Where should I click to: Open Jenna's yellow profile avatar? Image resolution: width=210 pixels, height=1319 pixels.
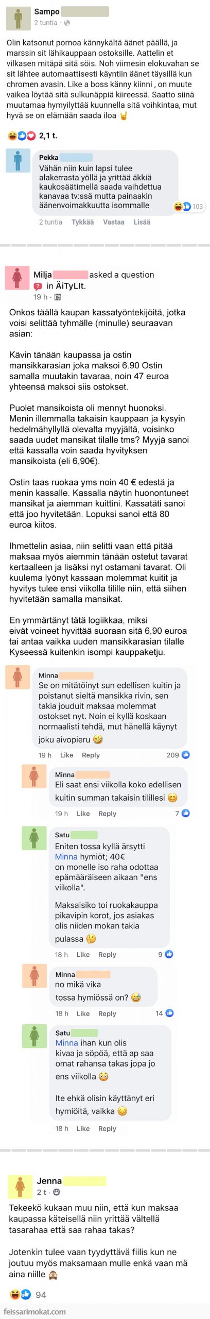tap(20, 1187)
